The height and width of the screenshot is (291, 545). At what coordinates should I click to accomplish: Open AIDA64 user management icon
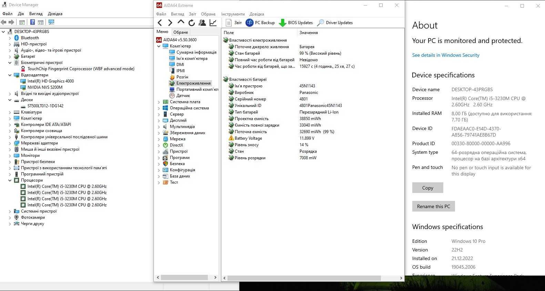202,23
